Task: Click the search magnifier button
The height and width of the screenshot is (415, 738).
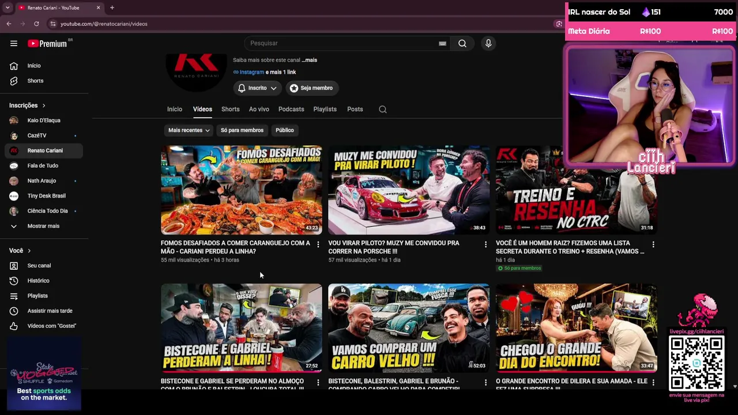Action: pyautogui.click(x=462, y=43)
